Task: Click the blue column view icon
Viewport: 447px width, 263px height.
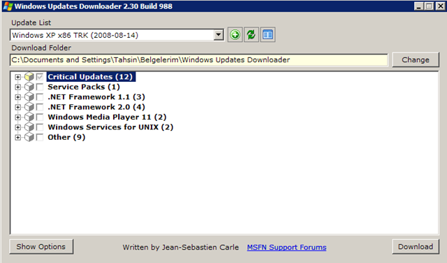Action: click(x=268, y=35)
